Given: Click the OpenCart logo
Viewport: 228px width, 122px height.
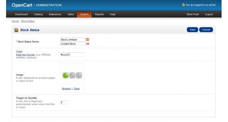Looking at the screenshot, I should click(x=22, y=5).
